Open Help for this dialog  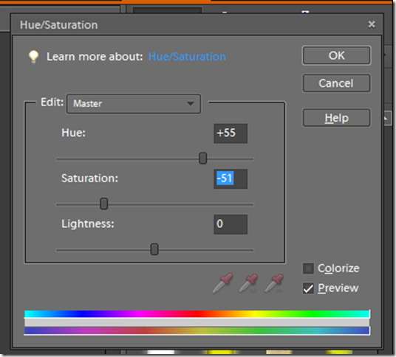click(336, 118)
